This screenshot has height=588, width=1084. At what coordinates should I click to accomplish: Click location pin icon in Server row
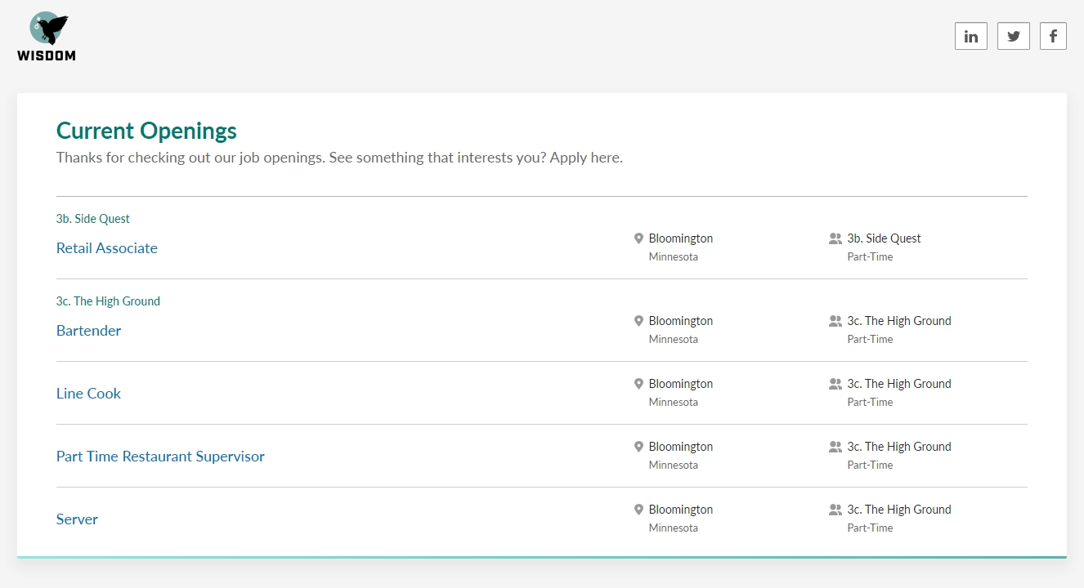[x=638, y=510]
